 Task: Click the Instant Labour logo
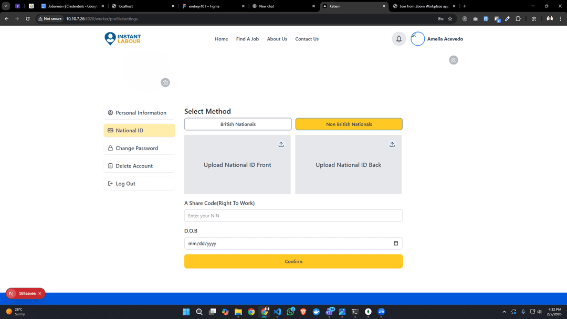coord(123,39)
